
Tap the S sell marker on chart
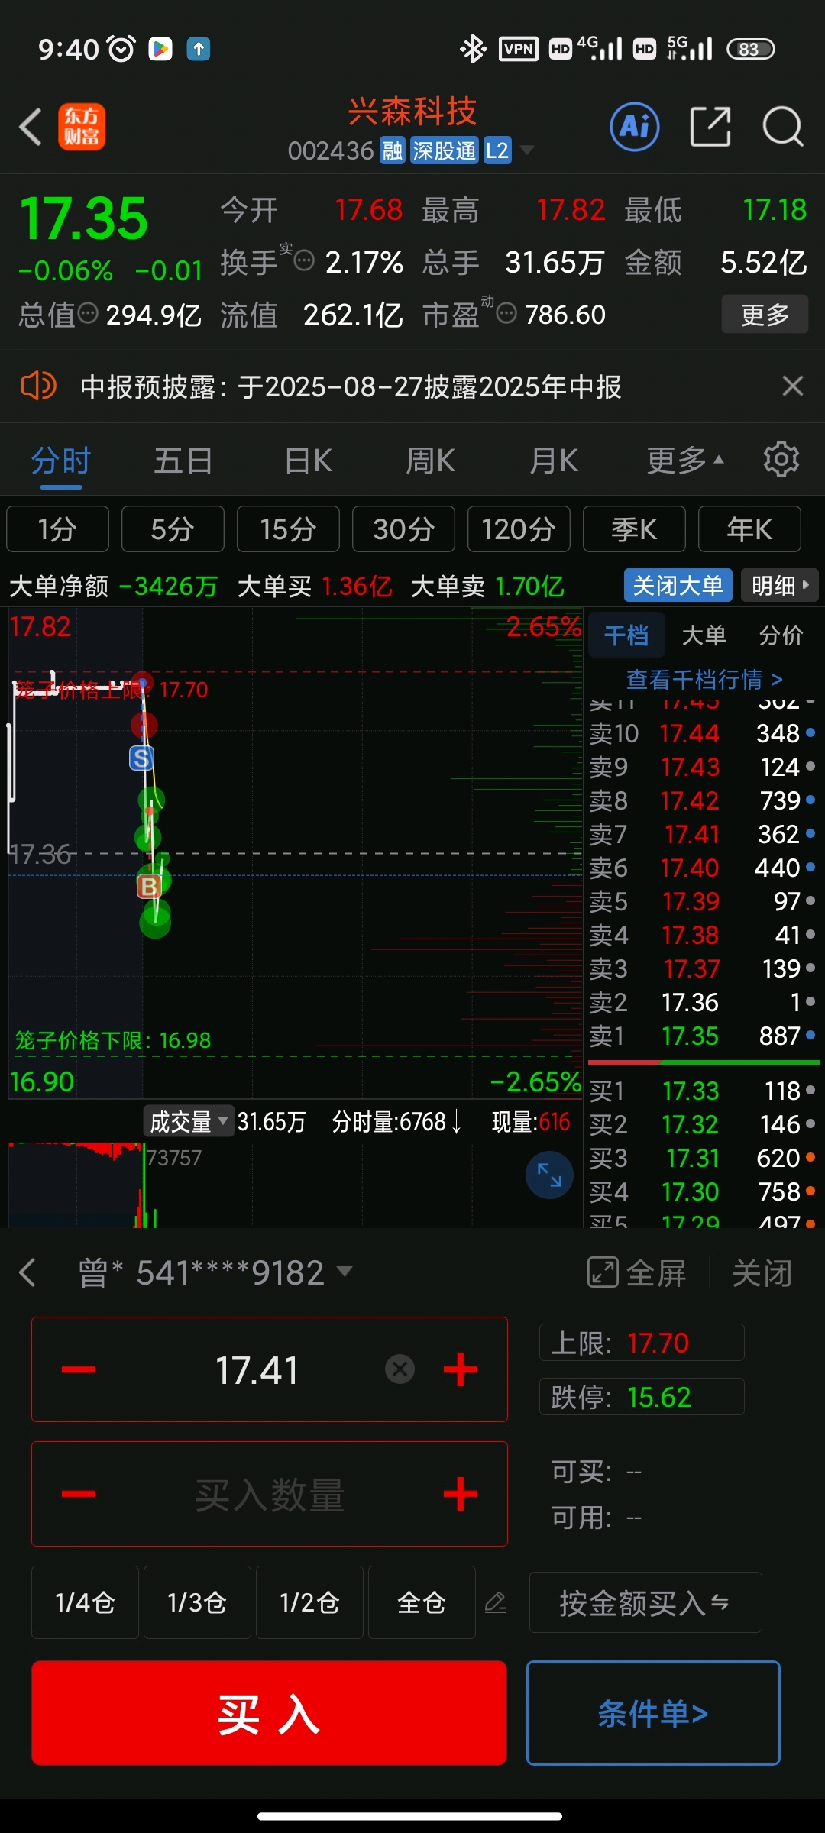point(141,758)
